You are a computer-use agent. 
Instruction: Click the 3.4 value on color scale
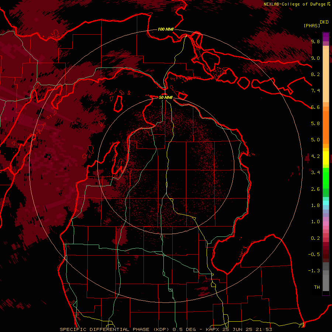pos(315,173)
